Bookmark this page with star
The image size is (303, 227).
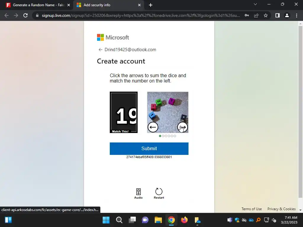(x=266, y=15)
